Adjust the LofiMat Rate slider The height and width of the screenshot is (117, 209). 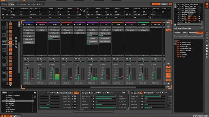[x=106, y=99]
